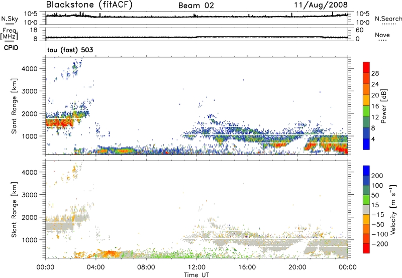Click the 'Freq. [MHz]' axis label
This screenshot has height=278, width=402.
(x=9, y=34)
